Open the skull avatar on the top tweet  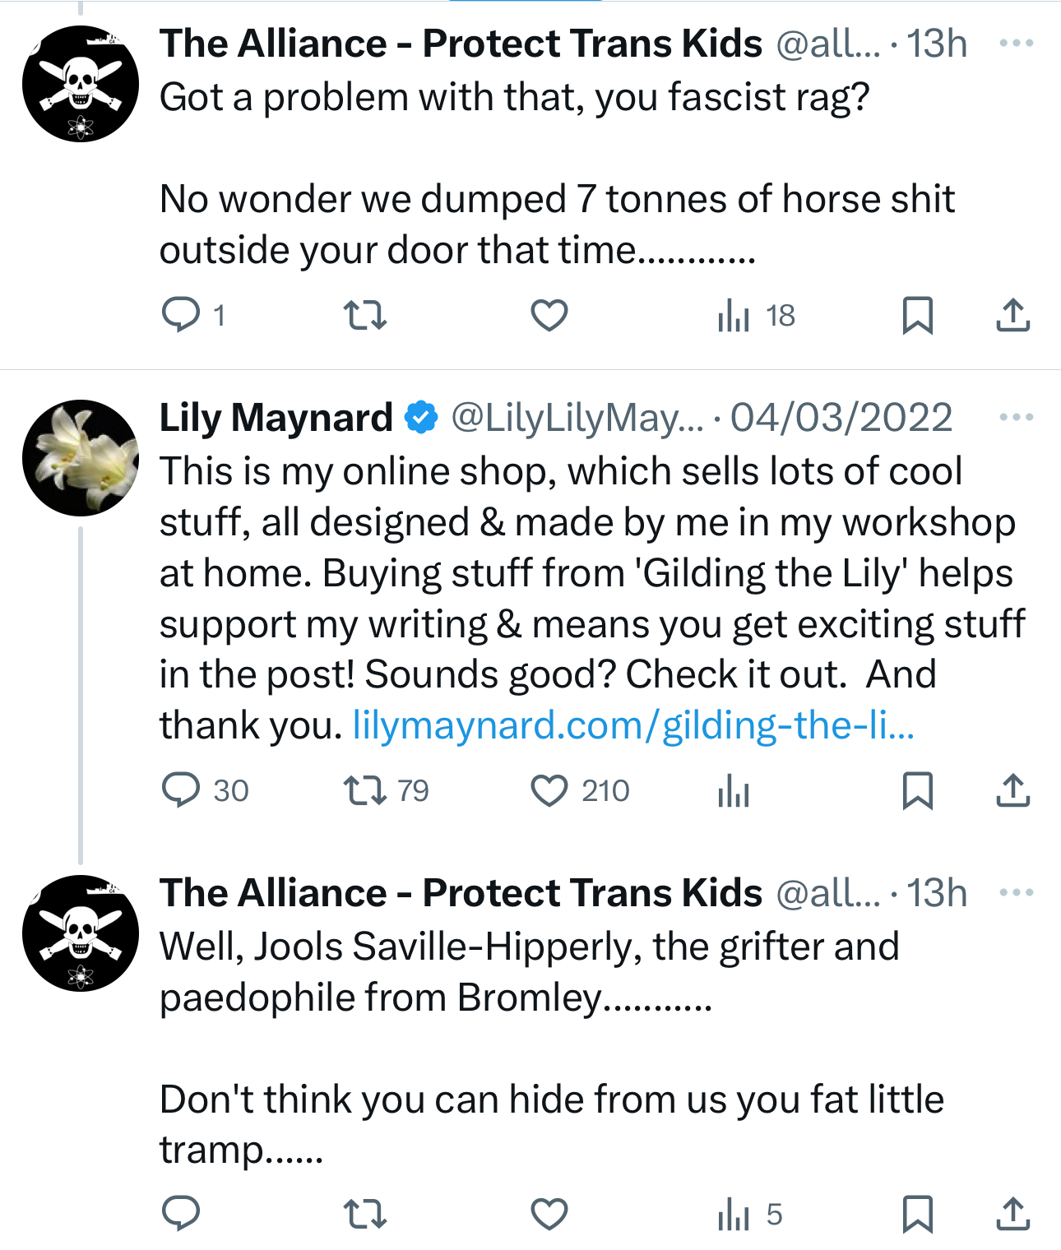81,84
